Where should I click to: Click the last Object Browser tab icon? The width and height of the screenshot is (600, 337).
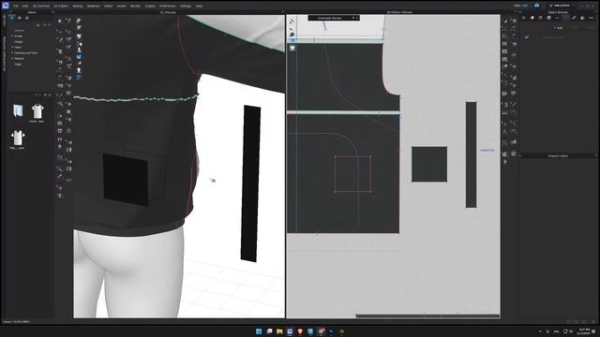coord(591,18)
